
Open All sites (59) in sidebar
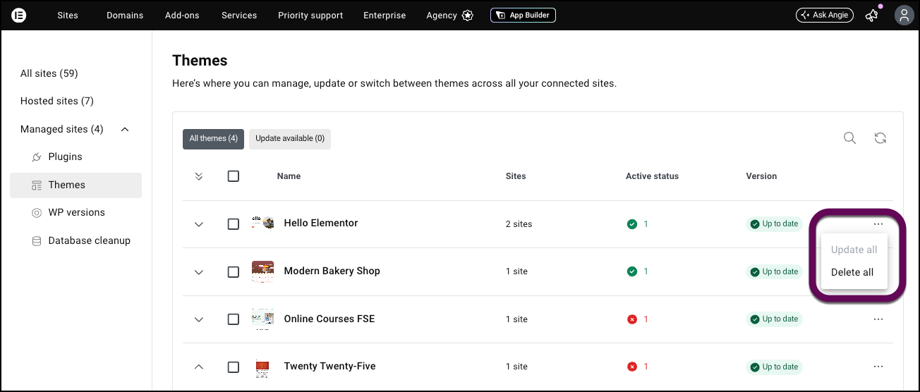tap(49, 73)
